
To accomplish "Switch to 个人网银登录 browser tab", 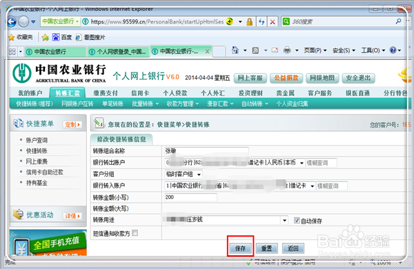I will (118, 52).
